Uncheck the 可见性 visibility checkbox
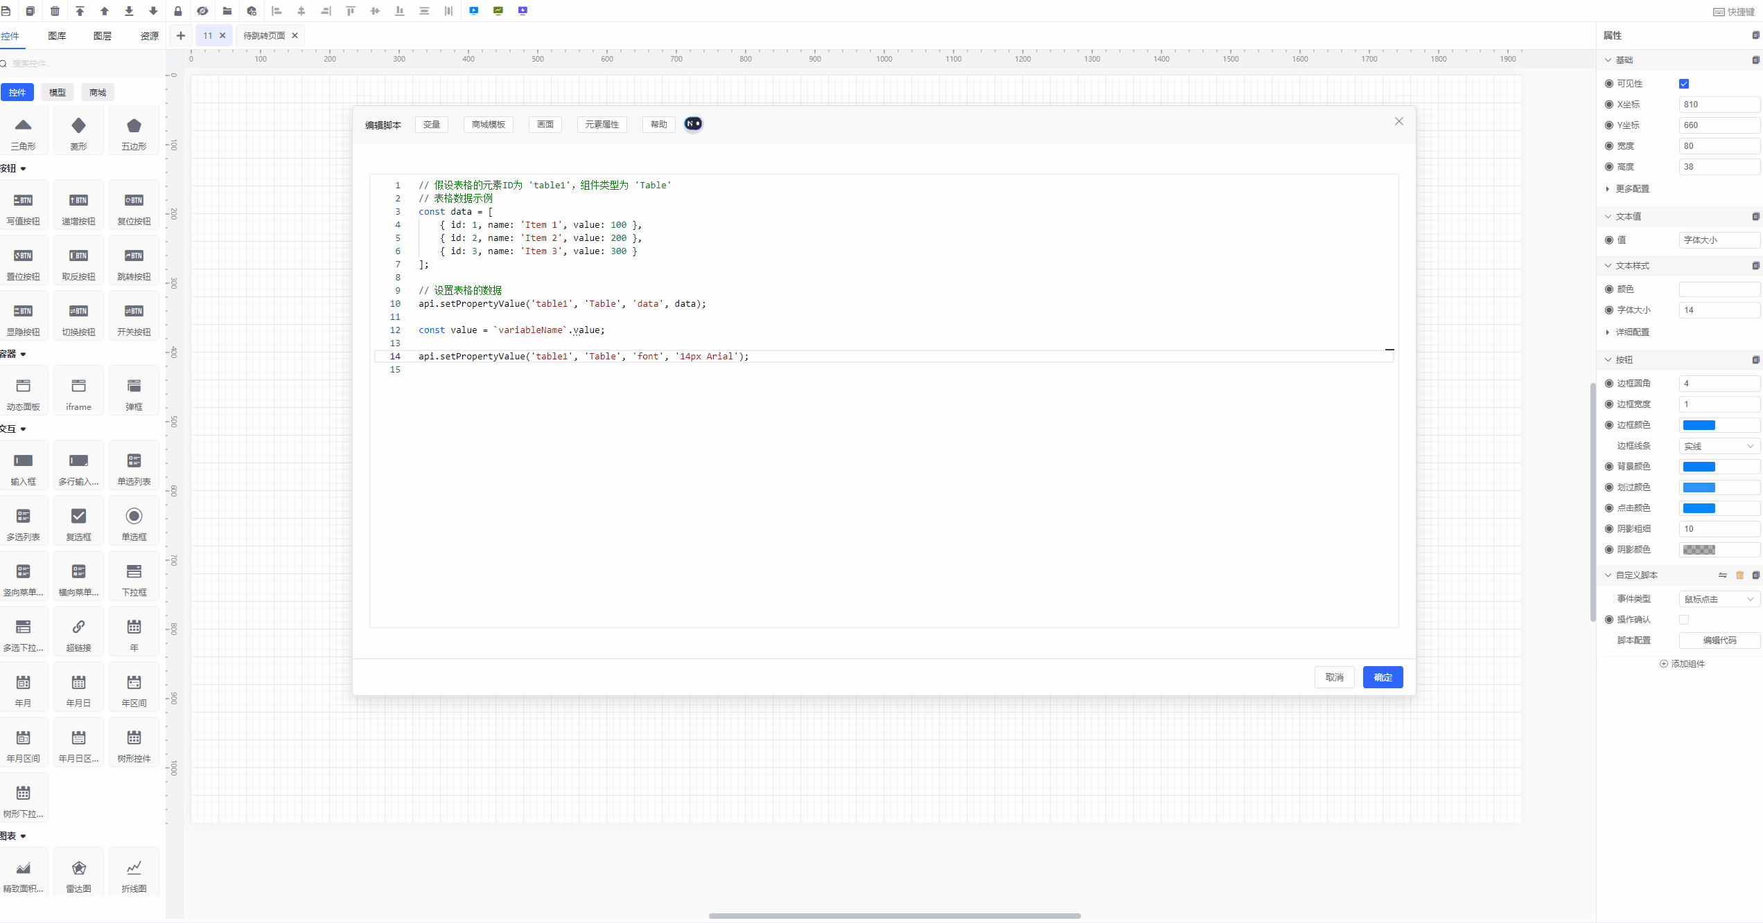 tap(1684, 84)
